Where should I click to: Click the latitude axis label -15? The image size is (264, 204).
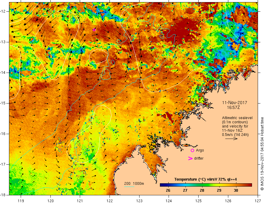3,103
